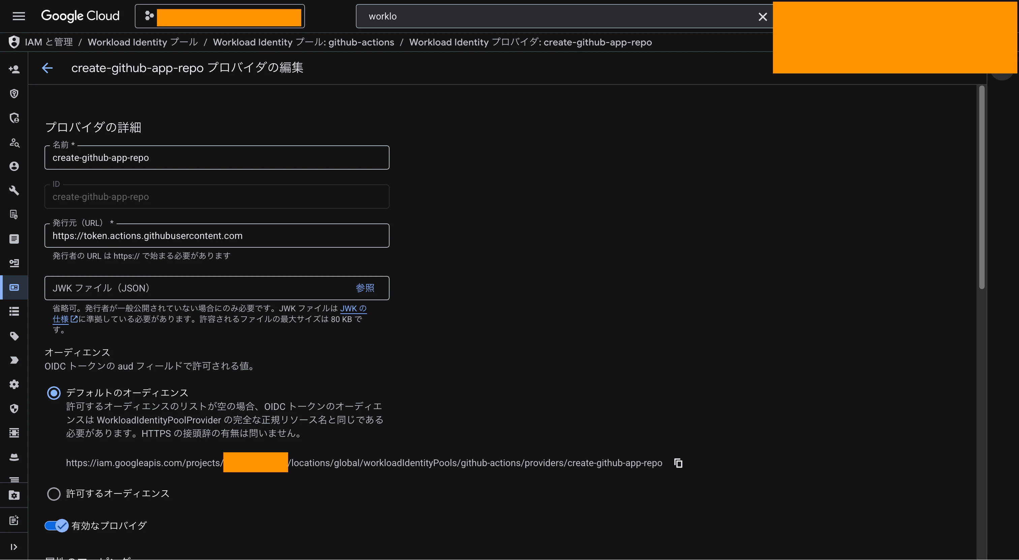
Task: Click the note-with-sparkle sidebar icon
Action: [14, 520]
